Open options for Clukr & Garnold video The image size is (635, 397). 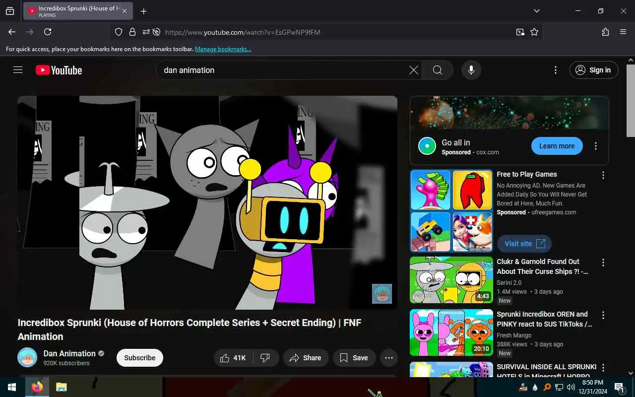603,263
